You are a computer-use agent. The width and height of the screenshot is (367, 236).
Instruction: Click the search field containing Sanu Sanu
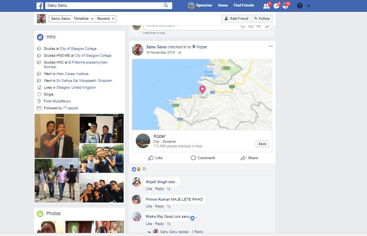(x=103, y=6)
